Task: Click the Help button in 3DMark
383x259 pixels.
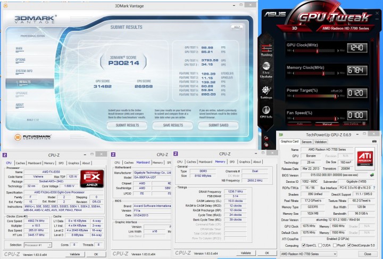Action: [237, 27]
